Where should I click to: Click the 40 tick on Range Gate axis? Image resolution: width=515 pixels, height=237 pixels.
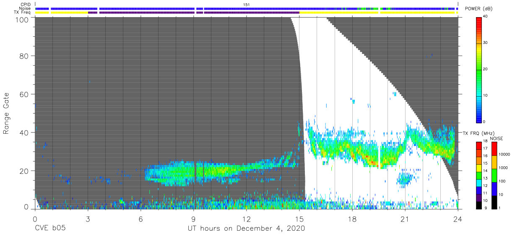(x=24, y=133)
